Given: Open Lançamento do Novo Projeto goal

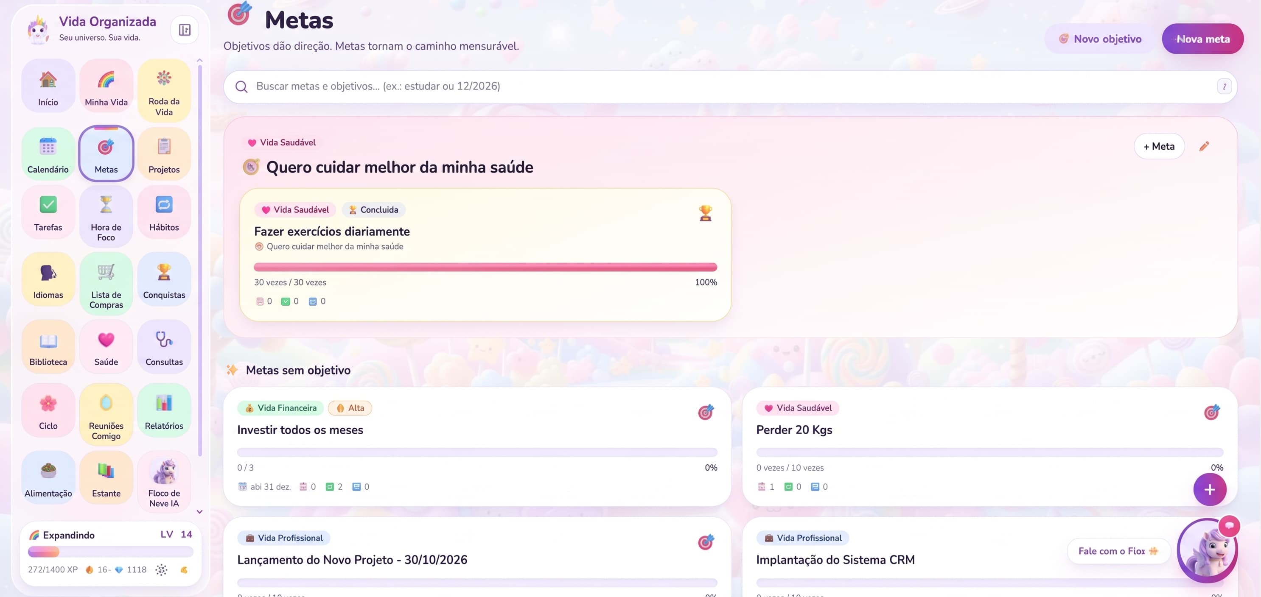Looking at the screenshot, I should [x=477, y=558].
